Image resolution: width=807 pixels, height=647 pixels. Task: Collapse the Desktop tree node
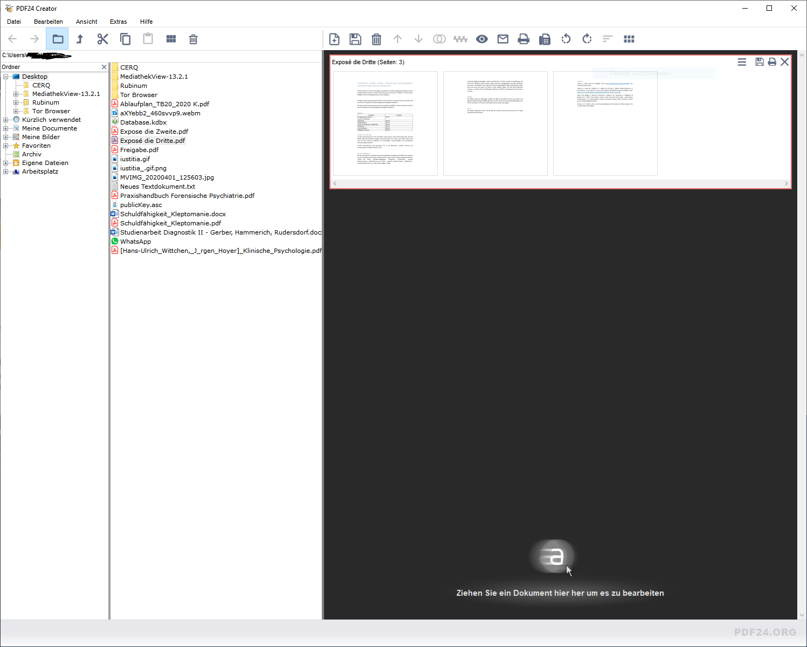[x=6, y=77]
